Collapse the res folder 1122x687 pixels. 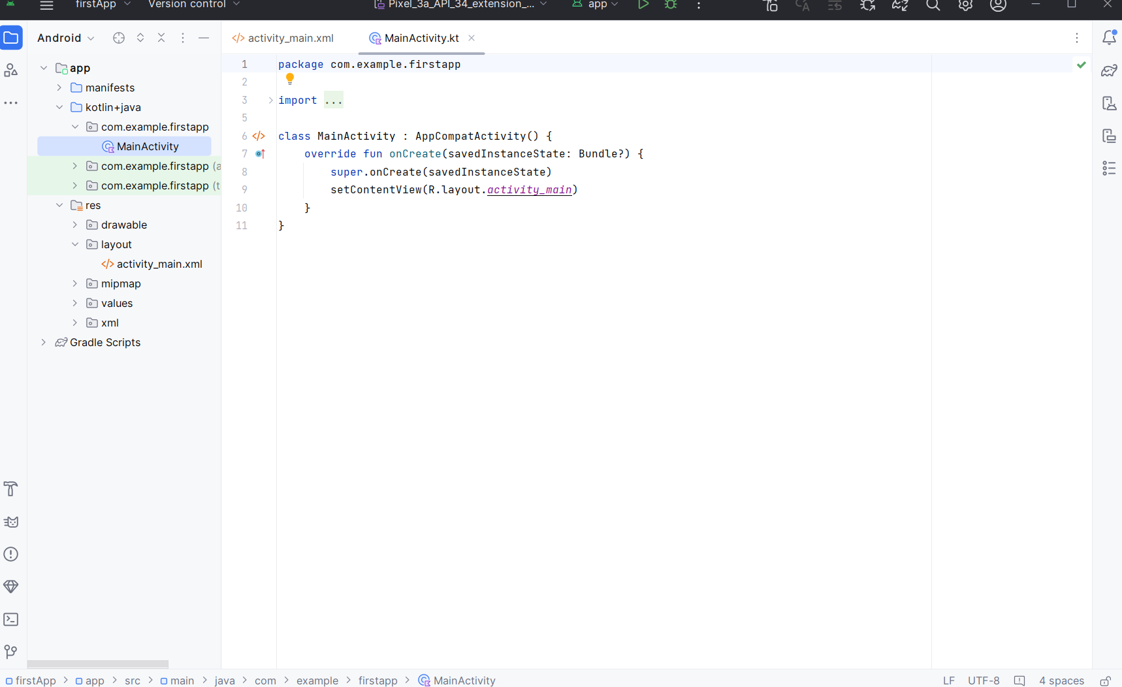[x=59, y=205]
